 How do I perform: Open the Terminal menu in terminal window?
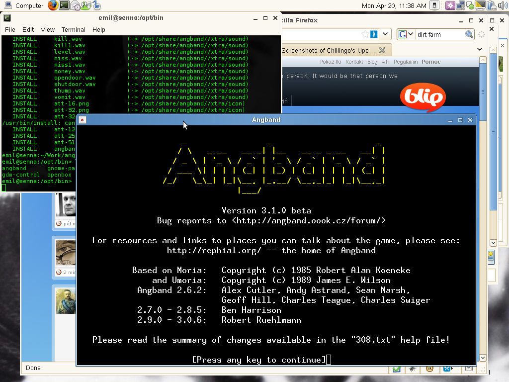pos(74,29)
